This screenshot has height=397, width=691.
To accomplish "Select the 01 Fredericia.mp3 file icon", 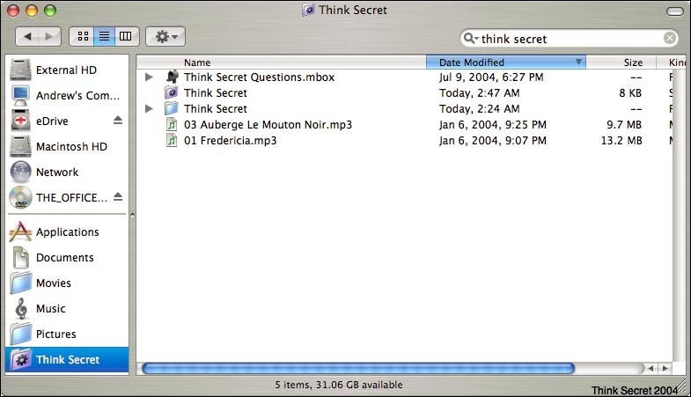I will pos(172,141).
